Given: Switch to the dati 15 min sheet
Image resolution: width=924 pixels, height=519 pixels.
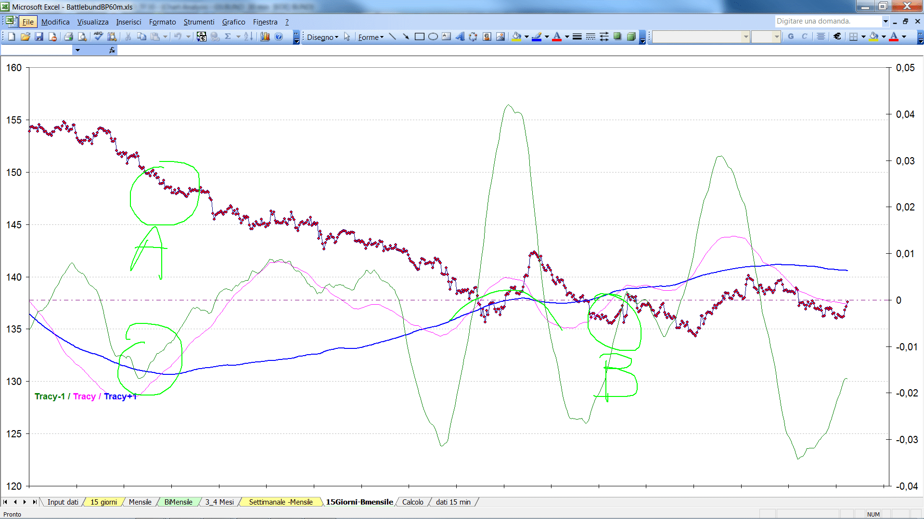Looking at the screenshot, I should (453, 502).
